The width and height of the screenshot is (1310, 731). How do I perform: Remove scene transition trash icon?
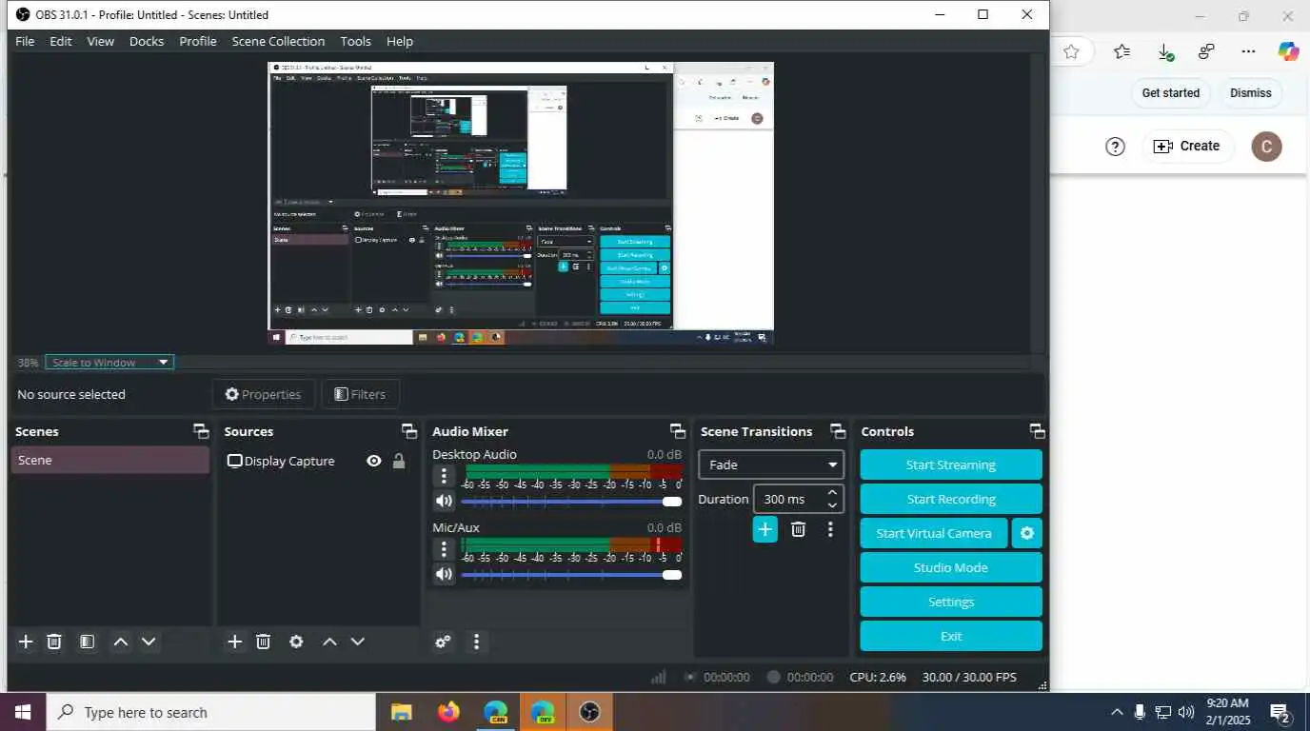tap(799, 529)
